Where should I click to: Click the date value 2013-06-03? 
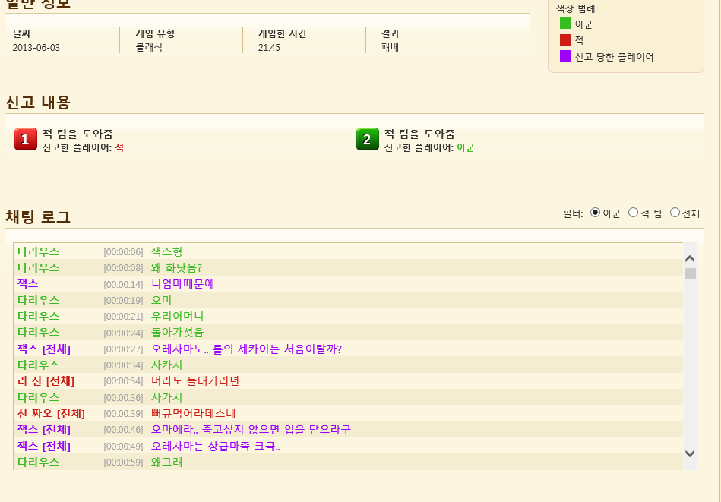point(36,48)
